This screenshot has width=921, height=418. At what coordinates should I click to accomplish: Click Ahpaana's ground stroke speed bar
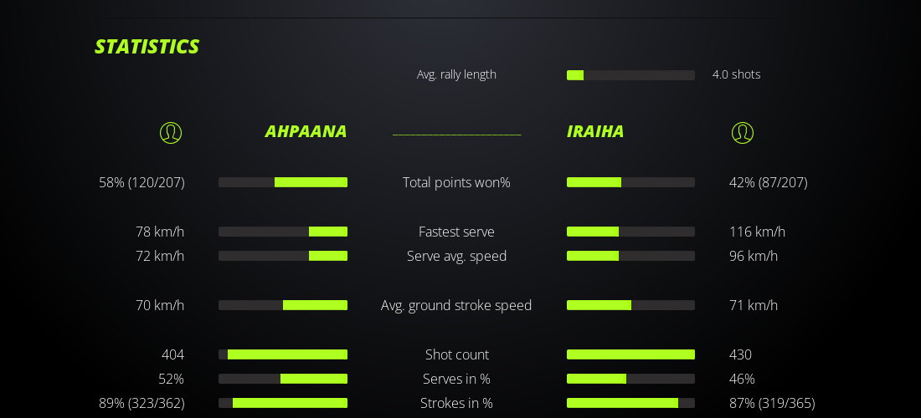click(x=283, y=305)
